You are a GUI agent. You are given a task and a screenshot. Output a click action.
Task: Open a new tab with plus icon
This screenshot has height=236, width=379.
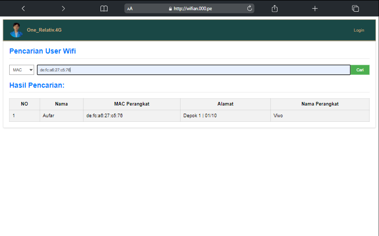coord(315,8)
